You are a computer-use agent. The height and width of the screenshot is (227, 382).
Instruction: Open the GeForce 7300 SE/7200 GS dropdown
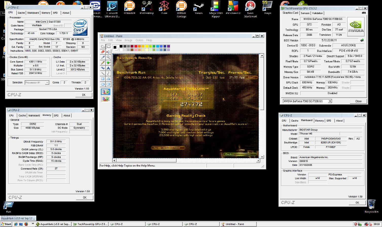coord(330,101)
